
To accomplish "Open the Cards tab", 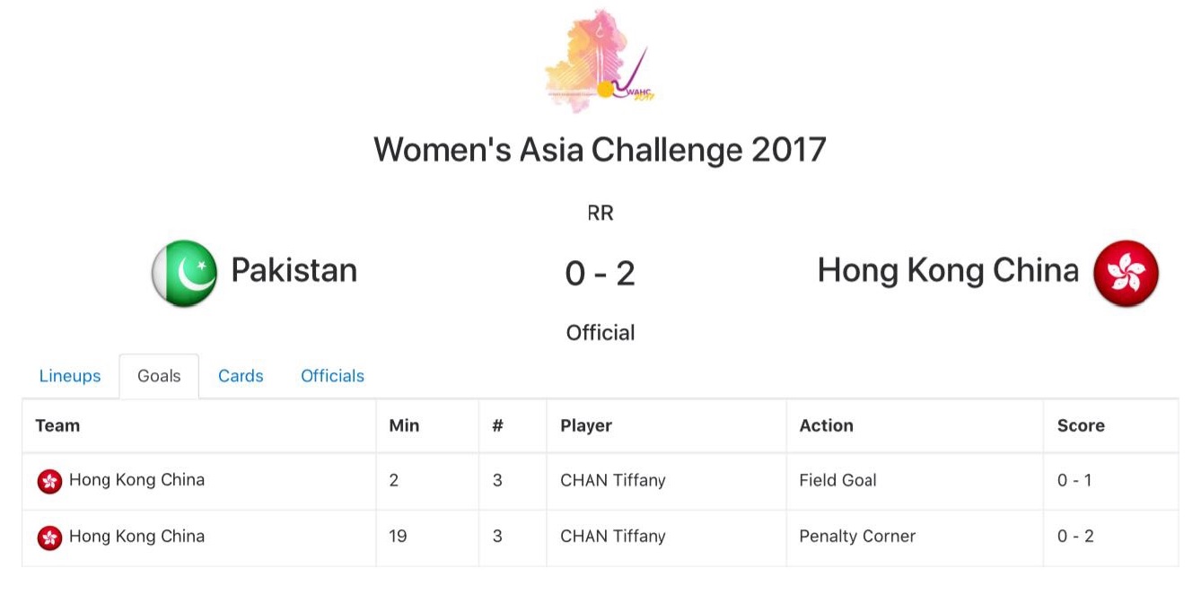I will [x=241, y=376].
